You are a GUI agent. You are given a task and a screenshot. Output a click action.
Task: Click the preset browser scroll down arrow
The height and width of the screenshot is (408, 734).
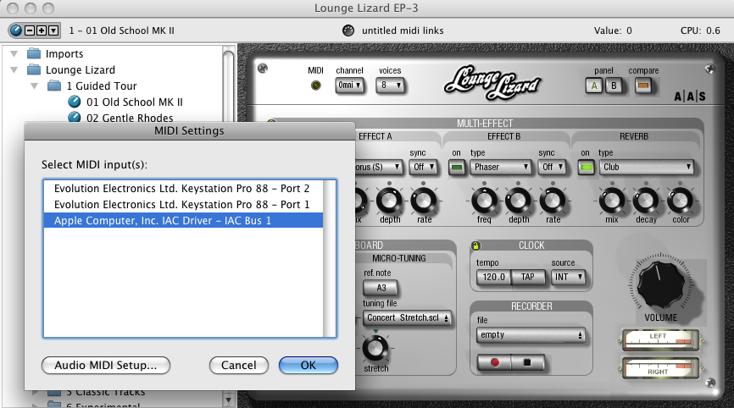[229, 400]
